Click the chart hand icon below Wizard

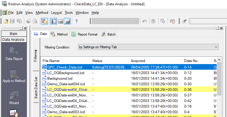coord(14,113)
